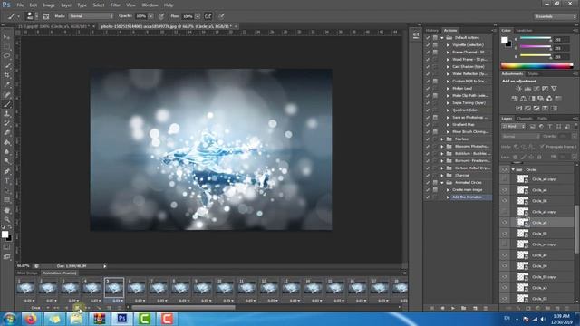The height and width of the screenshot is (326, 580).
Task: Select the Hand tool
Action: pyautogui.click(x=6, y=210)
